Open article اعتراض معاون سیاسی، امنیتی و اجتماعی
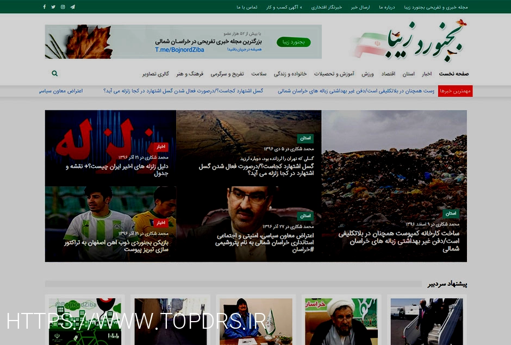This screenshot has height=345, width=511. click(264, 242)
